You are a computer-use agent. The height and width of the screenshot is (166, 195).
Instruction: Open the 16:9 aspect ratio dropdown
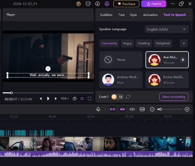pos(64,99)
